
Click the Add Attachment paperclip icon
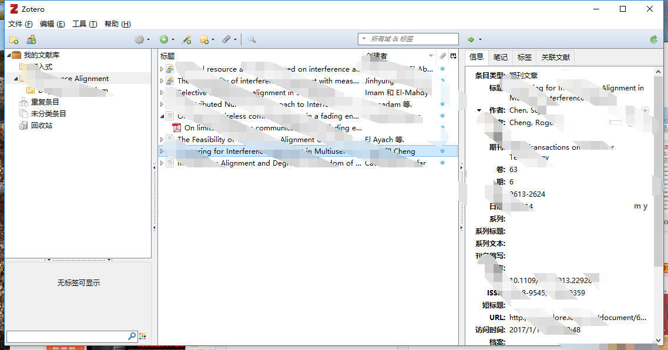tap(226, 39)
